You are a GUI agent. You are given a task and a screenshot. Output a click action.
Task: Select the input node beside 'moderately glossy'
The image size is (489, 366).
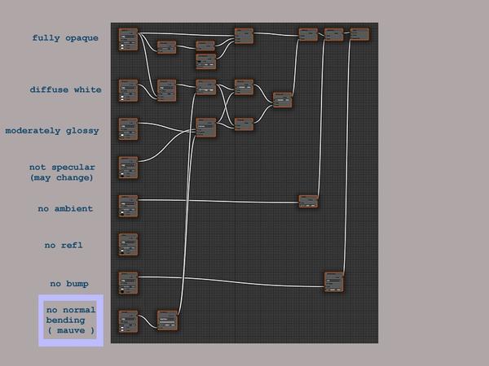pos(128,129)
